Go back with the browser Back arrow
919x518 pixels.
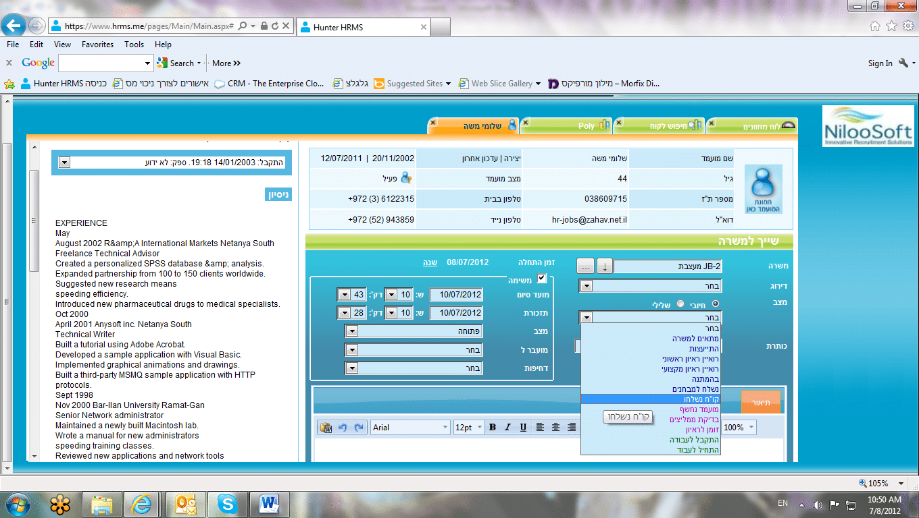(15, 26)
